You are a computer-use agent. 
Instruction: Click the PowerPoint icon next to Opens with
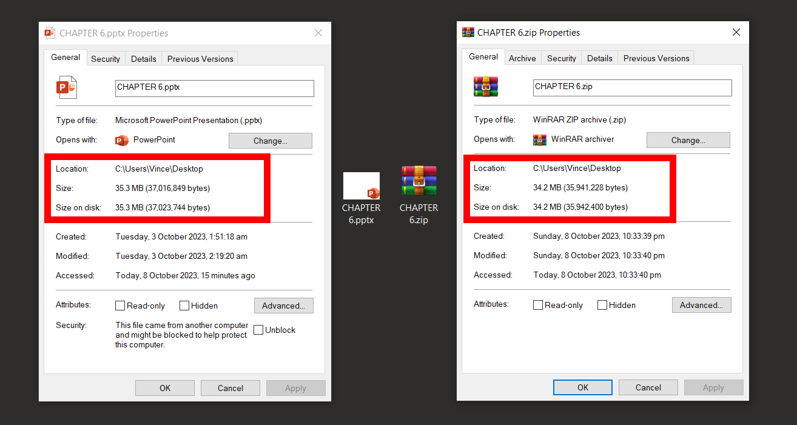pos(121,139)
